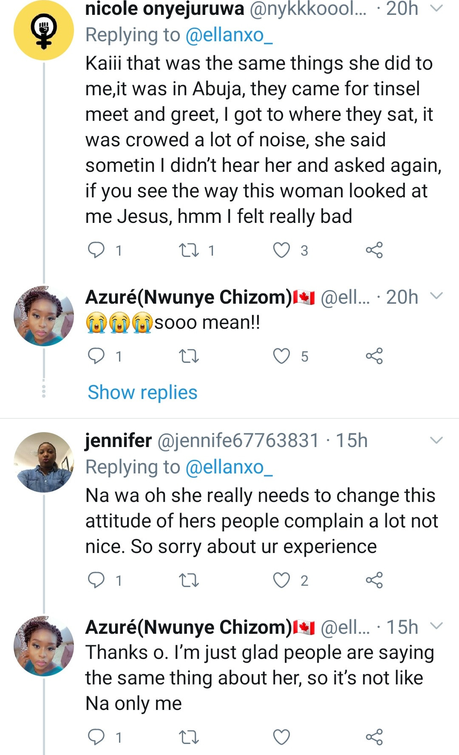Share the 'sooo mean!!' tweet
Screen dimensions: 459x755
(x=374, y=356)
